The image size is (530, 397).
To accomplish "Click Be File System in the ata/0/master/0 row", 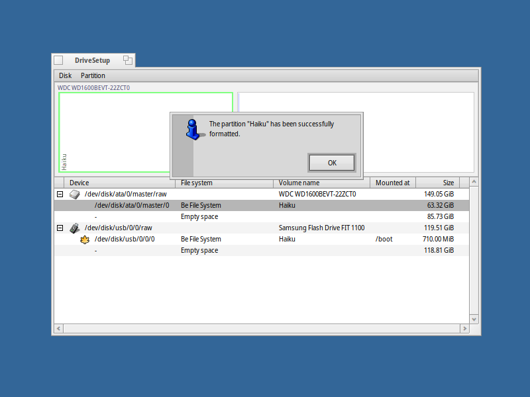I will coord(201,205).
